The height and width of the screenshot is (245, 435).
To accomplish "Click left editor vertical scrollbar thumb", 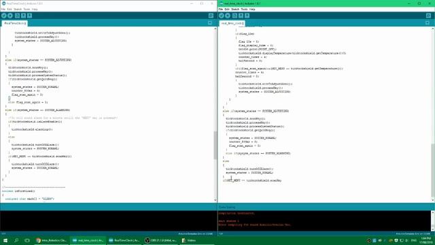I will 215,145.
